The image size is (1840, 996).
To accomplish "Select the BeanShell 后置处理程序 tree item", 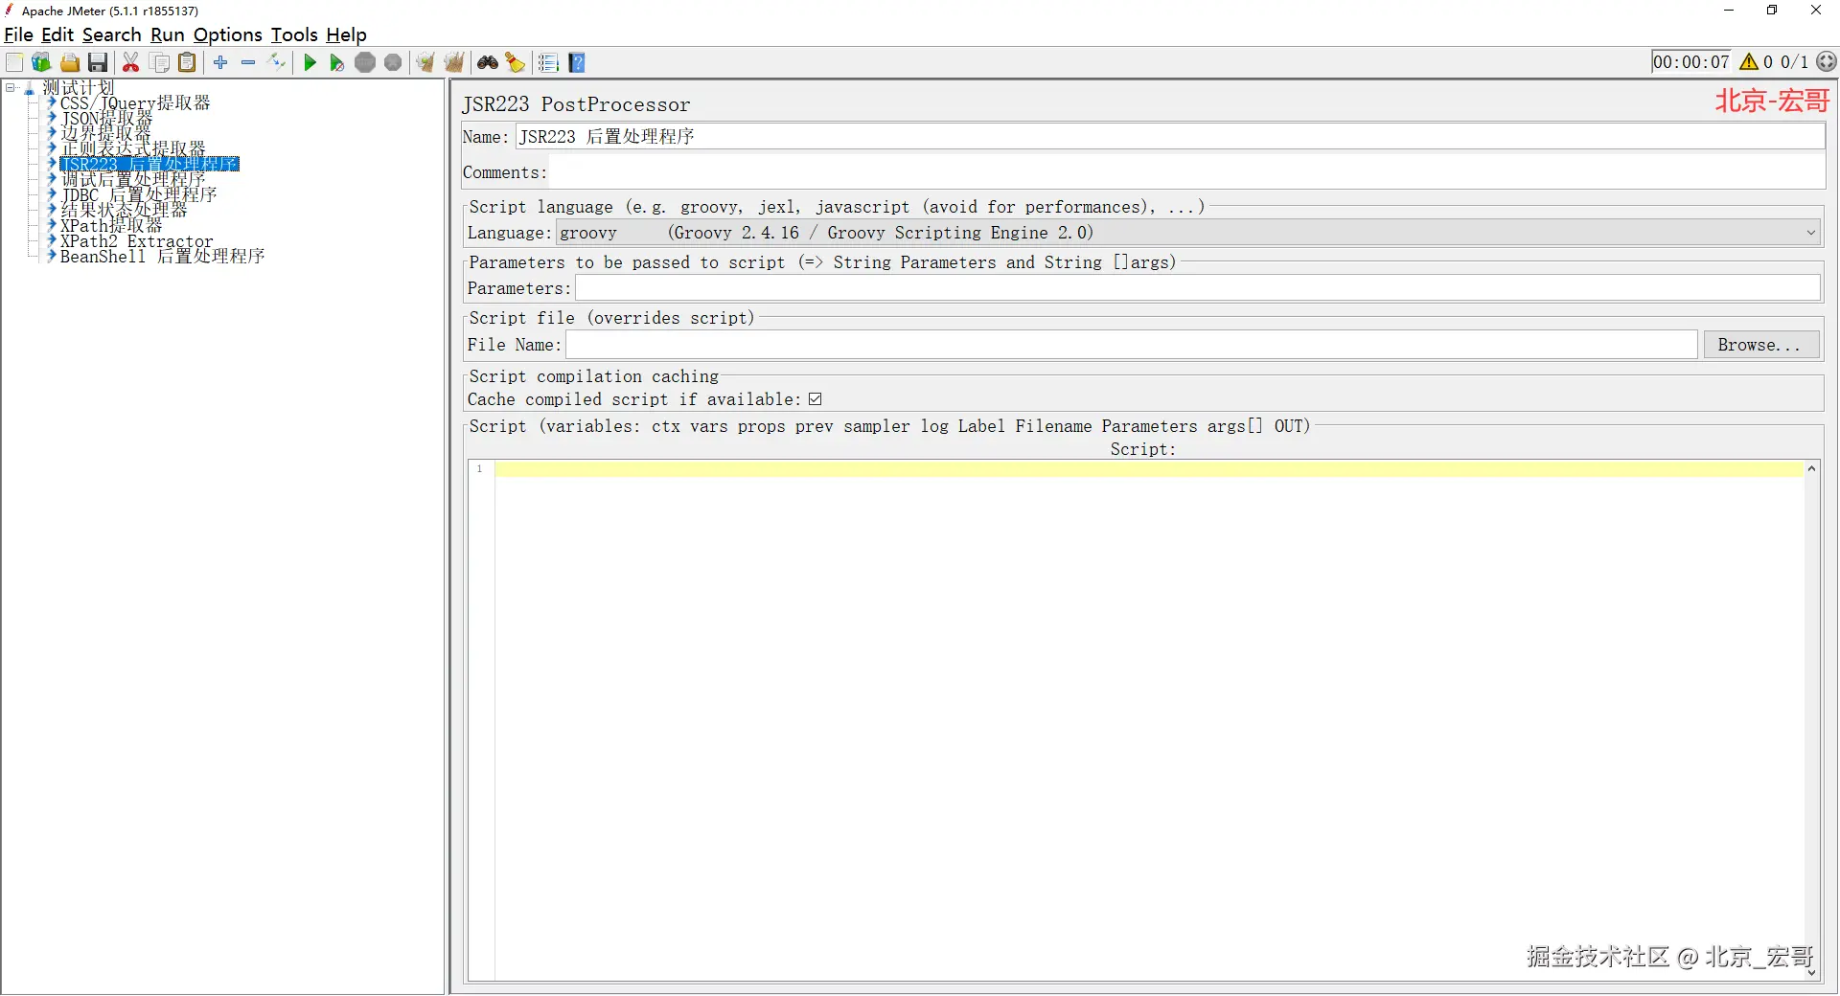I will 162,257.
